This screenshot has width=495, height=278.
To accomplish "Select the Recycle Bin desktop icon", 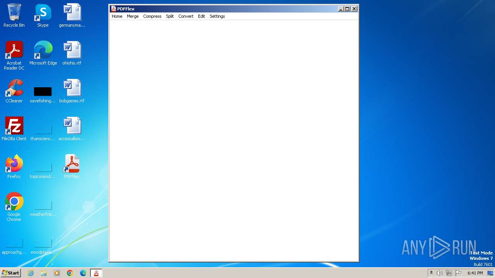I will point(14,15).
